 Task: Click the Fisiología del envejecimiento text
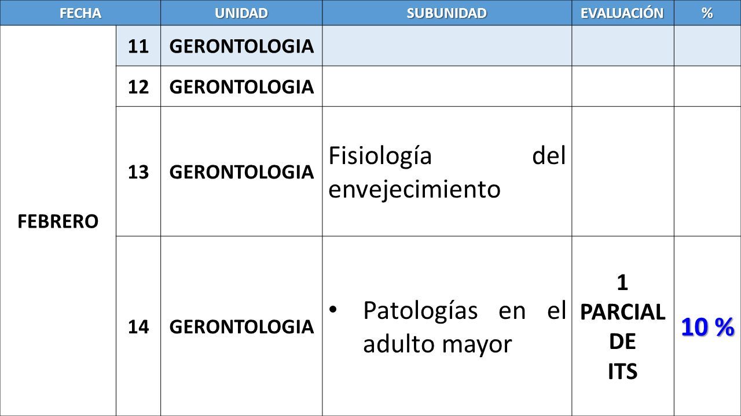pos(447,172)
